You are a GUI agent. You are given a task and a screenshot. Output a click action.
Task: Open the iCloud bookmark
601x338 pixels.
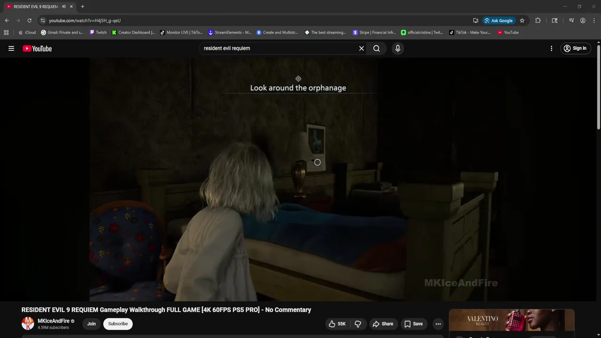27,32
